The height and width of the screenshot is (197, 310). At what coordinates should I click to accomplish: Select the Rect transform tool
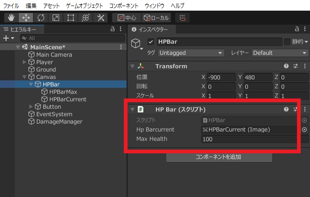point(71,18)
